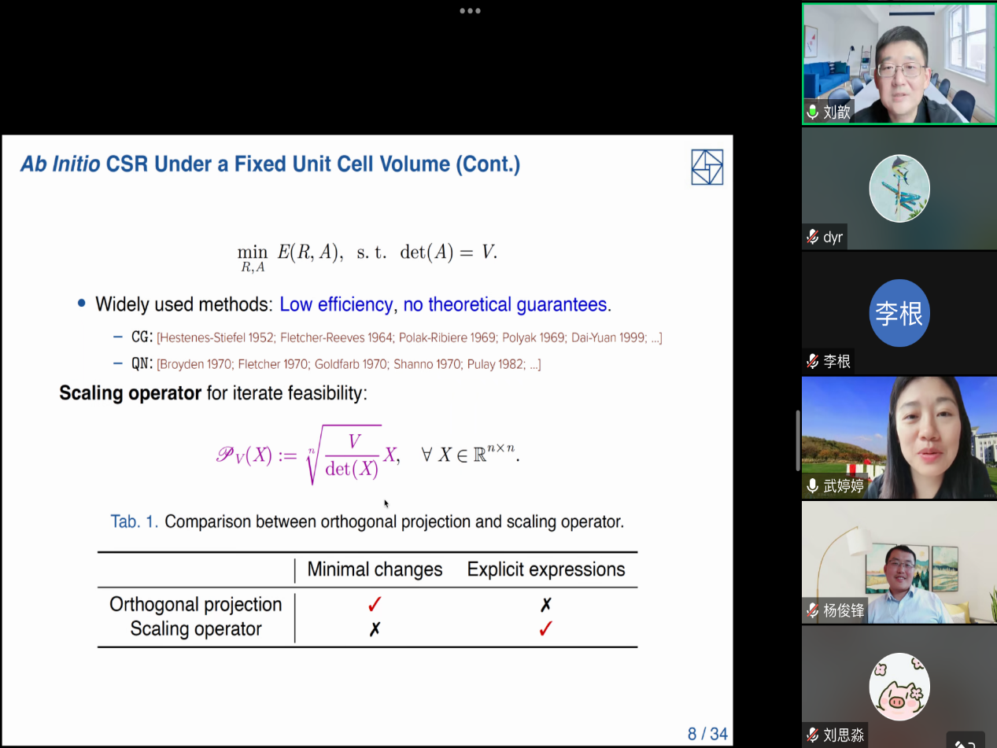Click the muted microphone icon beside 李根
Image resolution: width=997 pixels, height=748 pixels.
point(813,361)
